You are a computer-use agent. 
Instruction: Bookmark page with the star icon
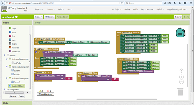[x=165, y=3]
